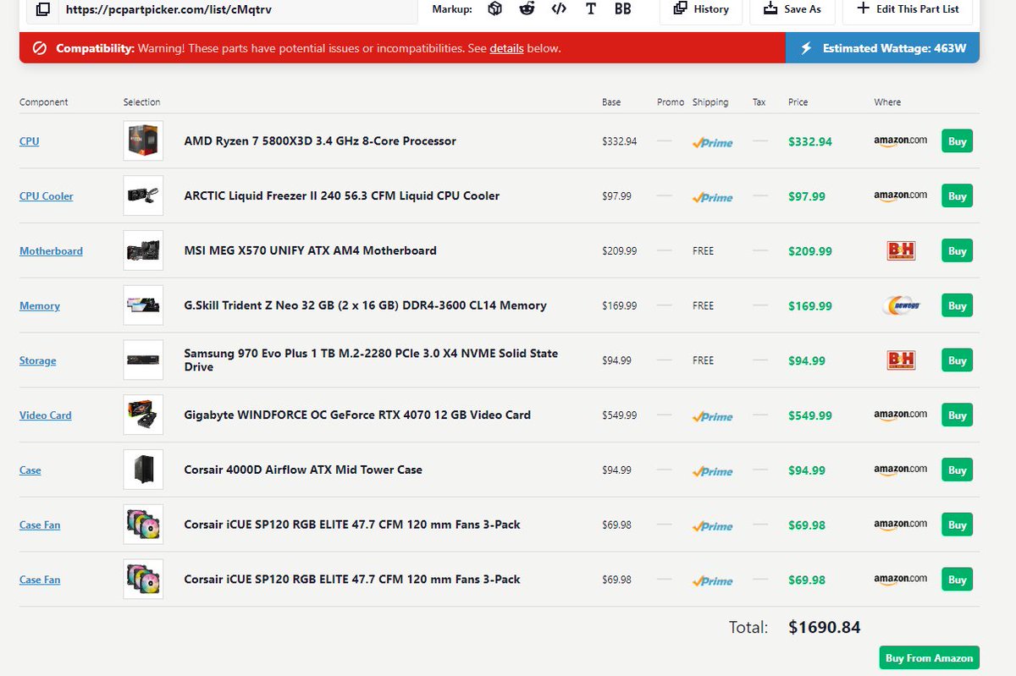Click the Buy From Amazon button
The width and height of the screenshot is (1016, 676).
pyautogui.click(x=930, y=657)
